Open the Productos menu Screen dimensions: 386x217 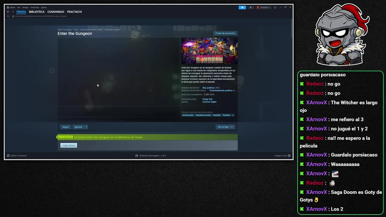pyautogui.click(x=35, y=7)
